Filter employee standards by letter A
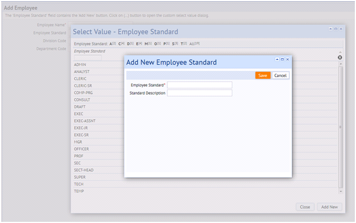The image size is (356, 223). (x=113, y=44)
